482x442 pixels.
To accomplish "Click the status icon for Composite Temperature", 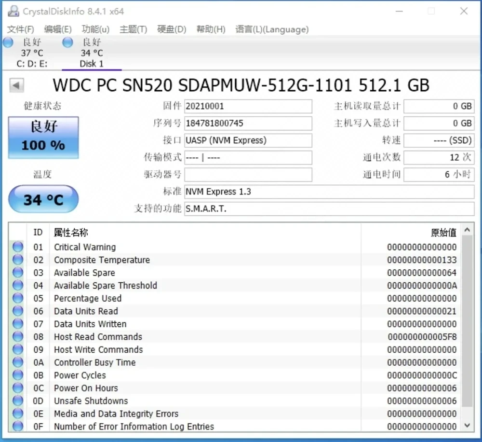I will pos(18,260).
